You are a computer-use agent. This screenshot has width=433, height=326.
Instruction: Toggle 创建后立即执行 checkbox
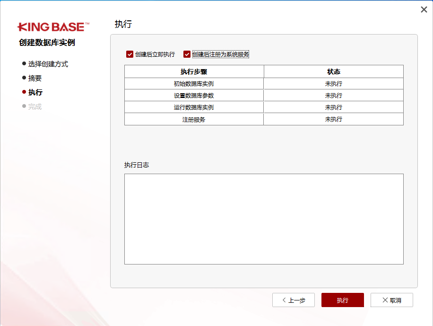[130, 54]
